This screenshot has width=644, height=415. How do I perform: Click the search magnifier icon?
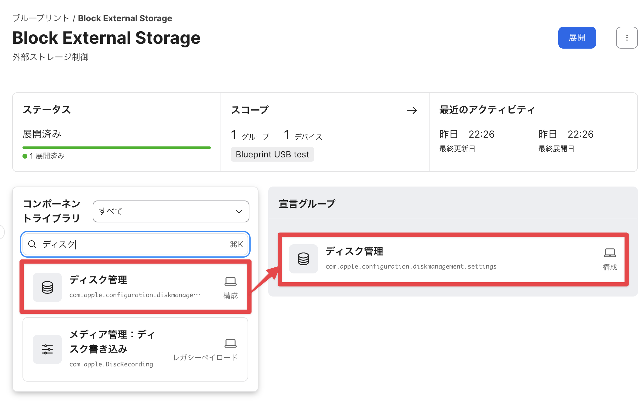(32, 244)
